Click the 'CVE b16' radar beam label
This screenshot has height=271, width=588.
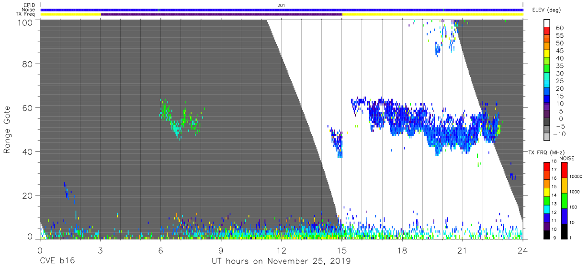coord(57,261)
